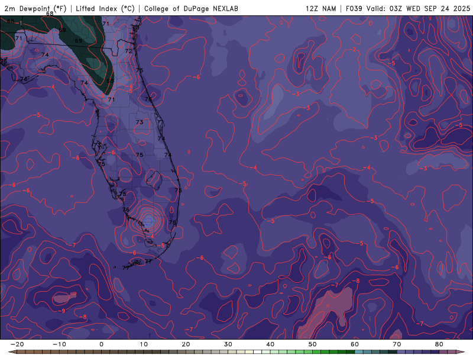Click the '-1' lifted index contour label
The width and height of the screenshot is (473, 355).
19,23
